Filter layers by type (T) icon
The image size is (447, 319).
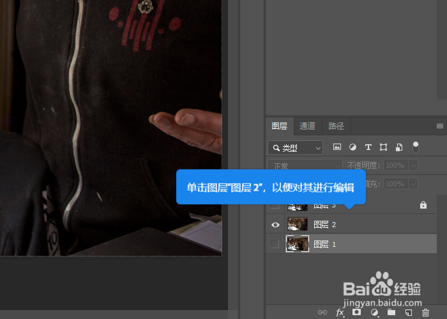click(368, 147)
